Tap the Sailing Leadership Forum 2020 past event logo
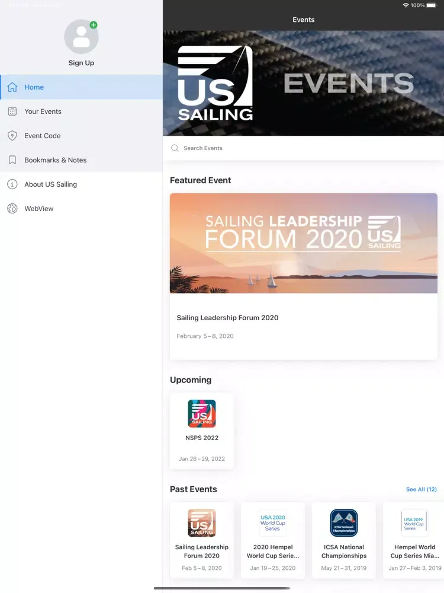The width and height of the screenshot is (444, 593). (202, 523)
